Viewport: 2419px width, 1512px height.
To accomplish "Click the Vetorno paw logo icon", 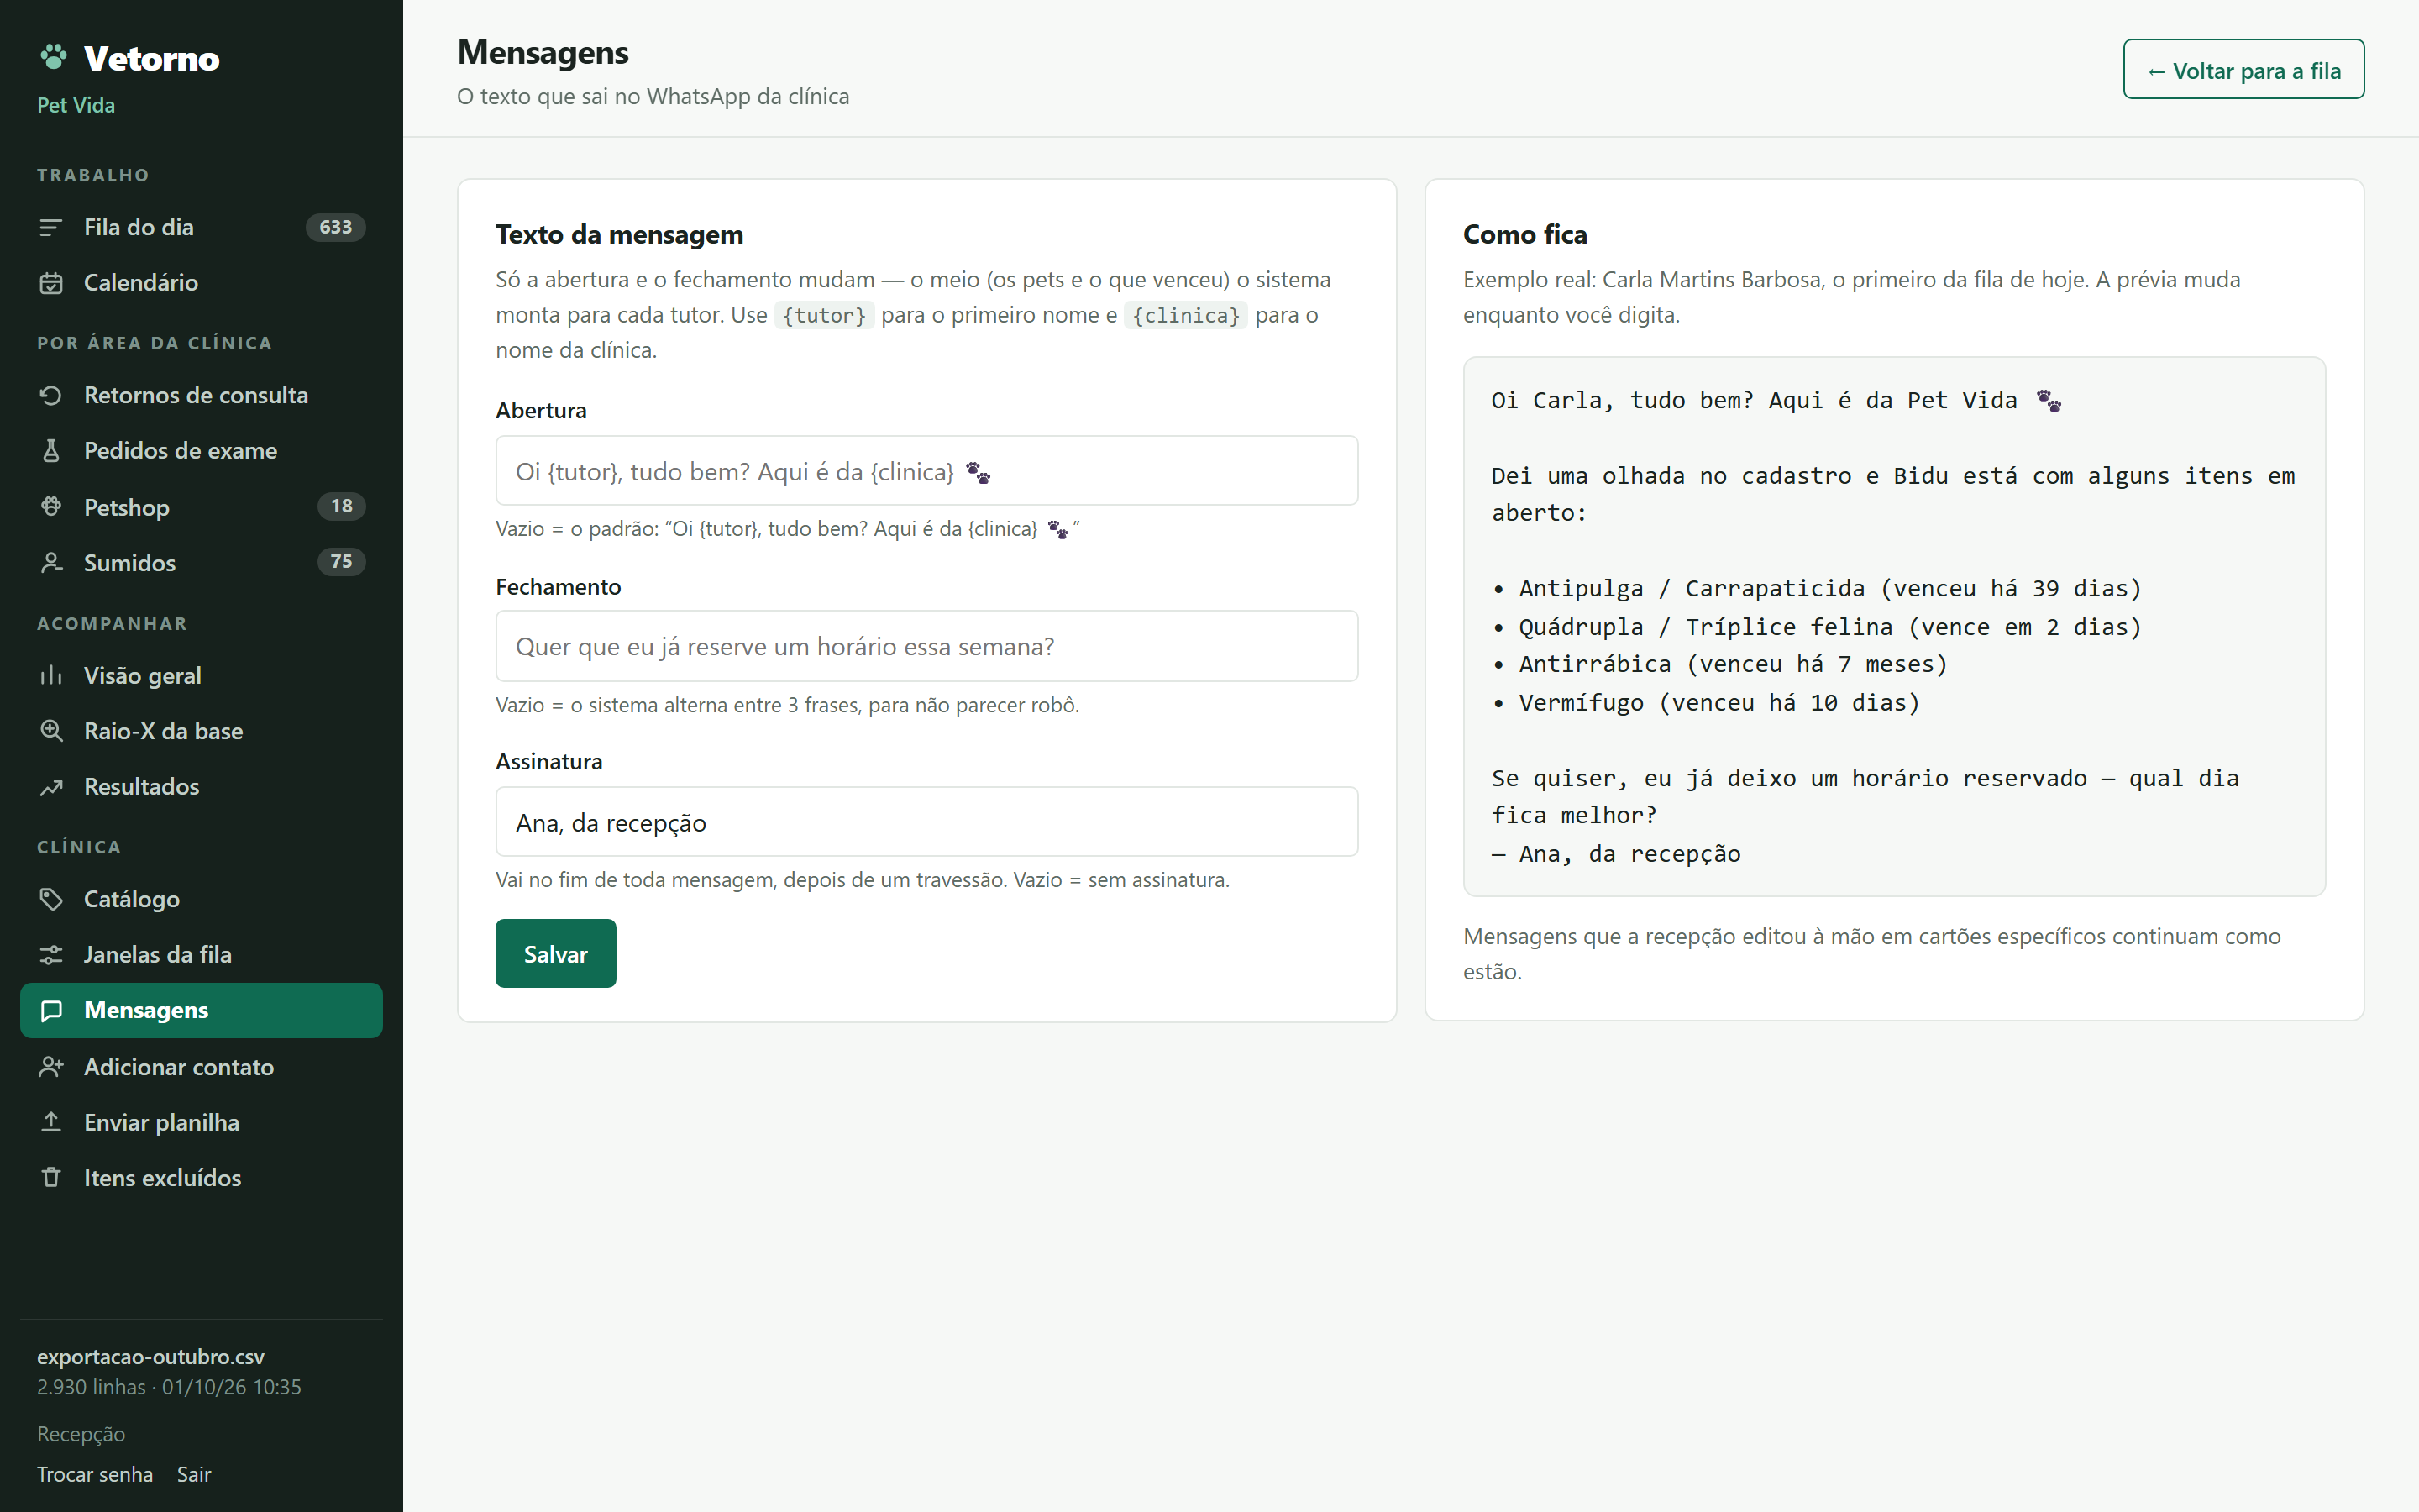I will point(53,57).
